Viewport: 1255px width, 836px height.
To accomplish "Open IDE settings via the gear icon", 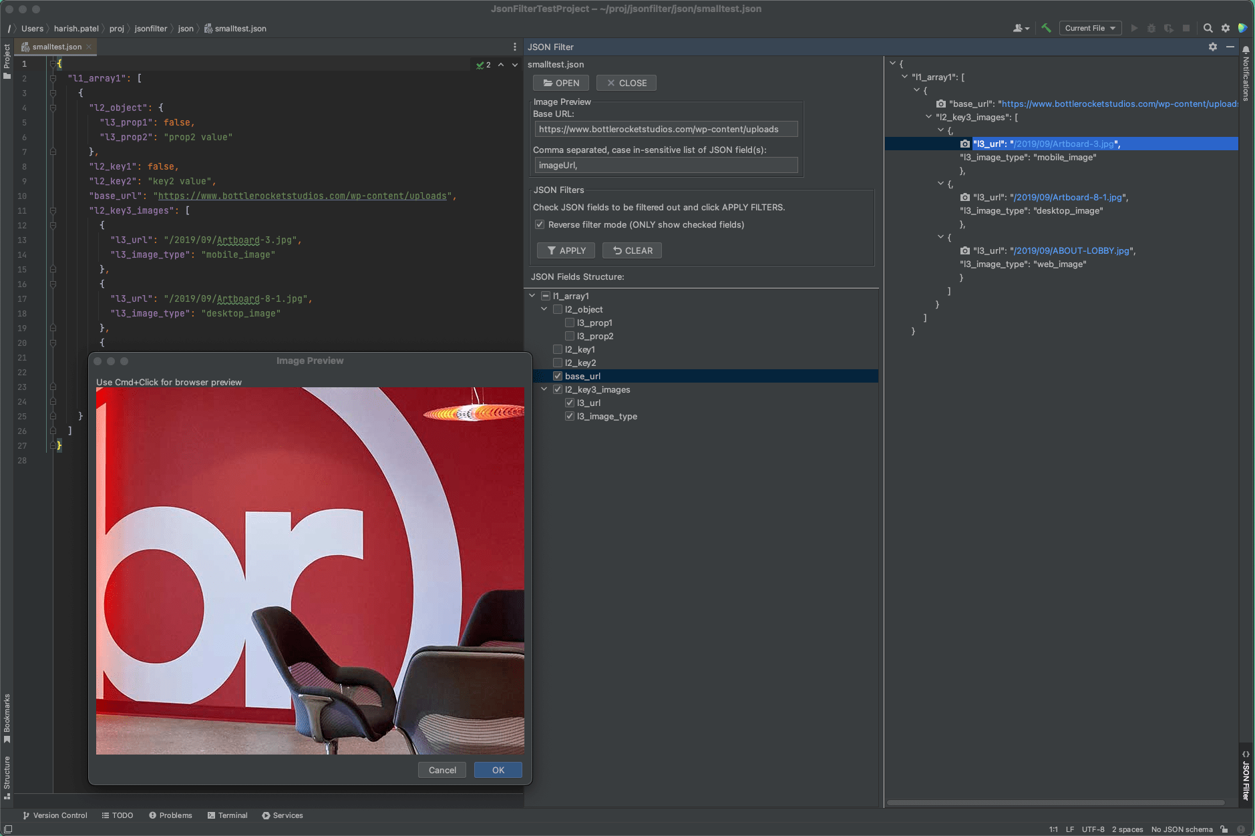I will pyautogui.click(x=1225, y=28).
